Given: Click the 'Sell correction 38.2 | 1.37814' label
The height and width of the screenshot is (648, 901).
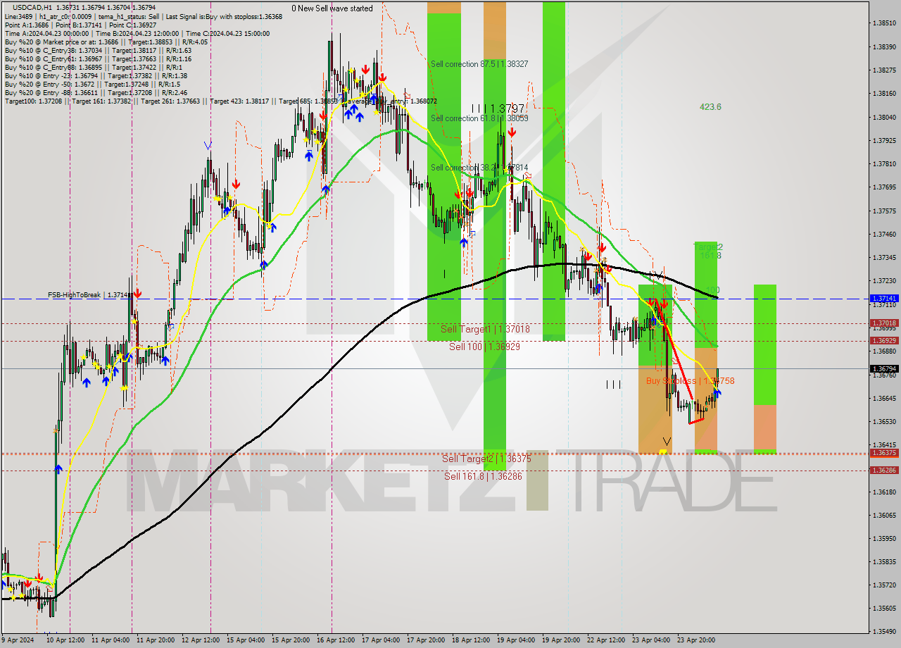Looking at the screenshot, I should [x=479, y=168].
